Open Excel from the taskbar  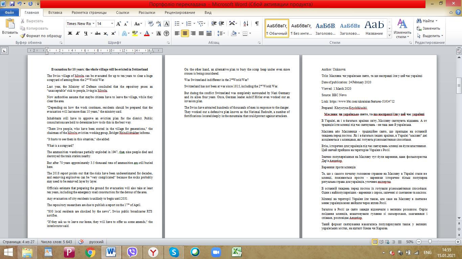tap(236, 252)
